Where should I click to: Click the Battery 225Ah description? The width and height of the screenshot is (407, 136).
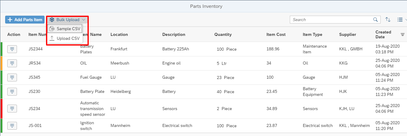pyautogui.click(x=176, y=49)
